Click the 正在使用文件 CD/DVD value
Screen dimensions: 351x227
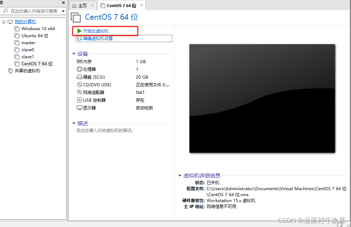coord(152,85)
